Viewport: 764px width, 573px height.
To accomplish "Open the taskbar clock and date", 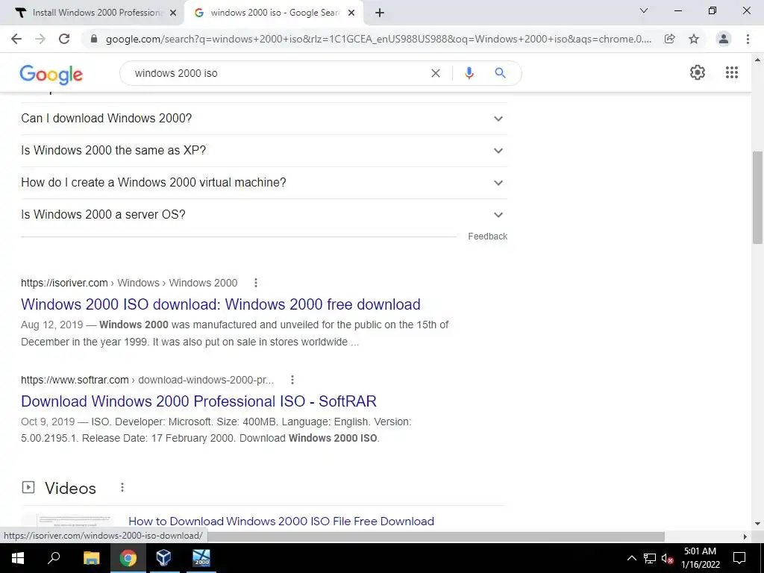I will click(700, 558).
